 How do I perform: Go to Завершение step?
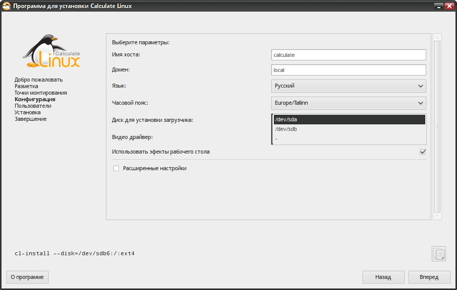coord(30,119)
